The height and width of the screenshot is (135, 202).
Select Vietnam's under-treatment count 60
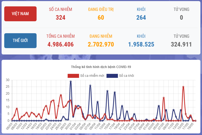point(101,18)
